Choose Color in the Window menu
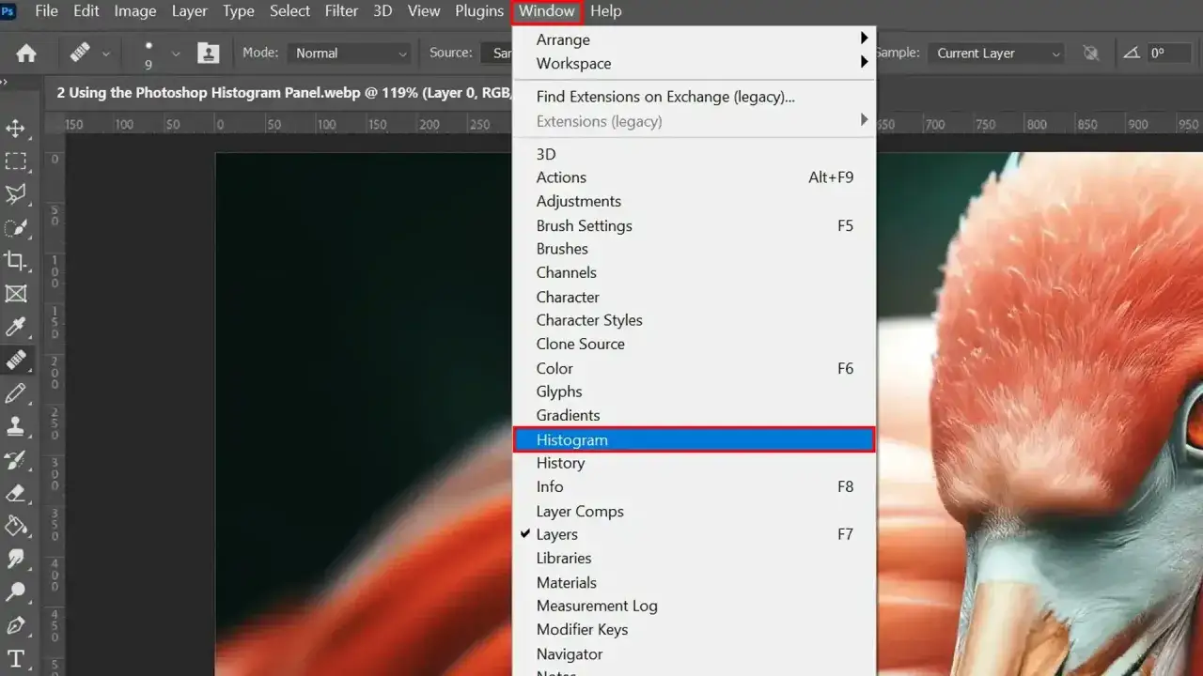The width and height of the screenshot is (1203, 676). 695,368
